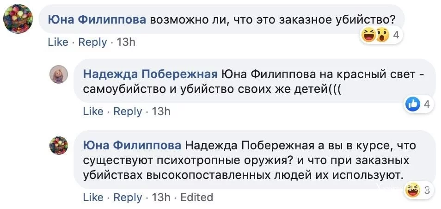Reply to Надежда Побережная's comment
441x209 pixels.
pos(128,111)
